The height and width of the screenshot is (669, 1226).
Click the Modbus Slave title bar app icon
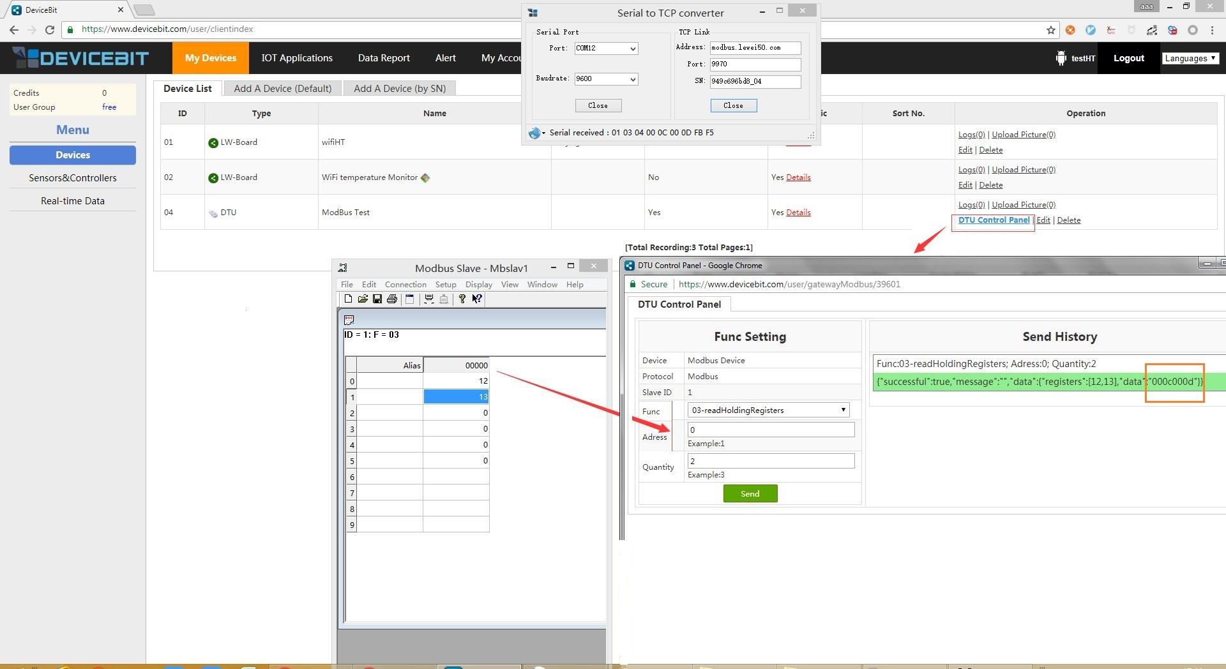[343, 267]
